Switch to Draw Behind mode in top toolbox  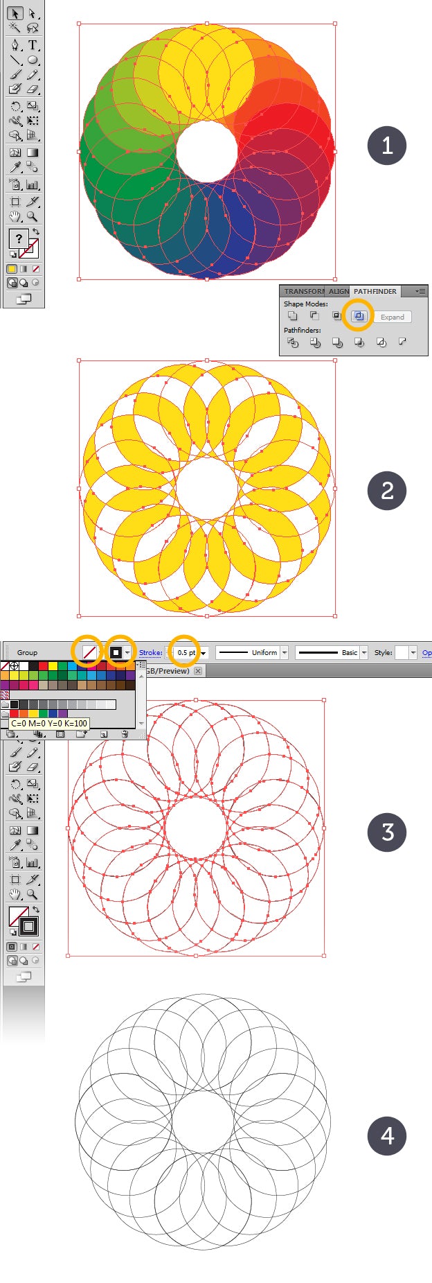24,283
